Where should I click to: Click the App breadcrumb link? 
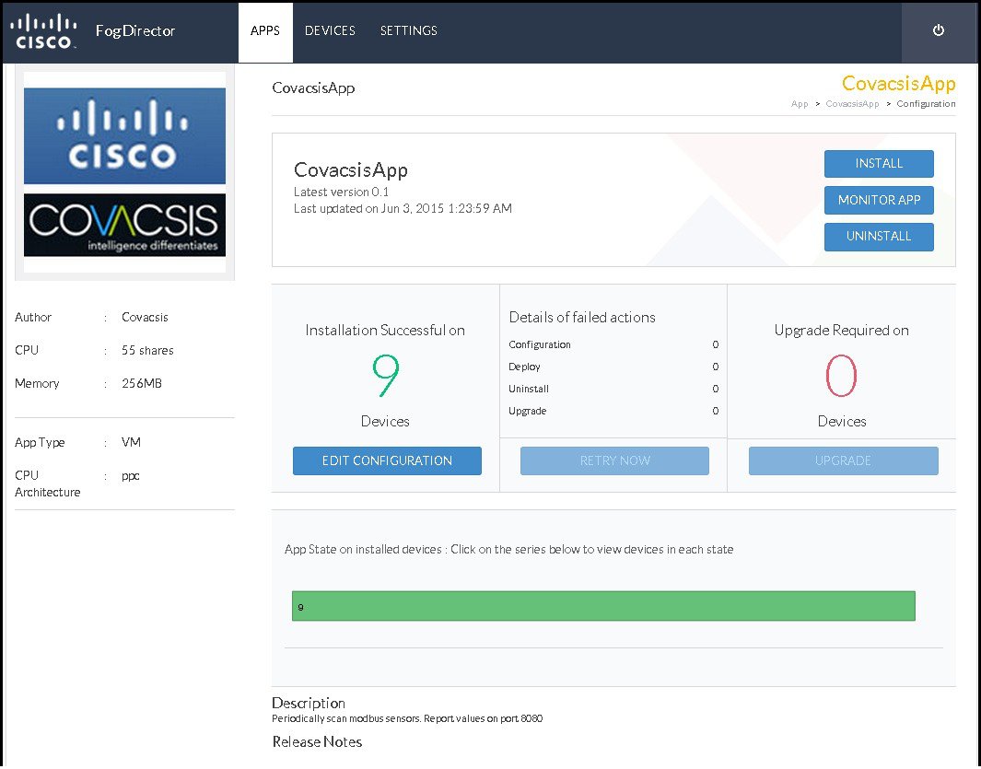800,104
